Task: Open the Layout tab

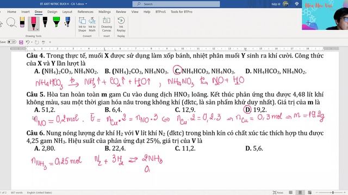Action: 67,12
